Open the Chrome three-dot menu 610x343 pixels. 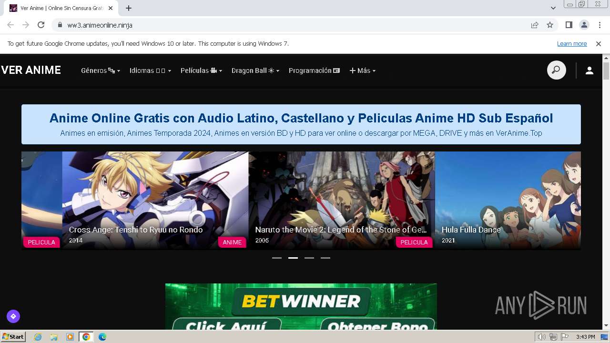pos(600,25)
